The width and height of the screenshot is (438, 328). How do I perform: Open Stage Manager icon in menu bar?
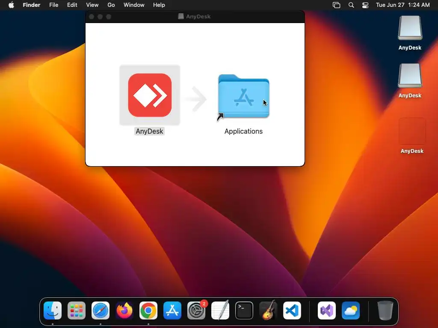(337, 5)
